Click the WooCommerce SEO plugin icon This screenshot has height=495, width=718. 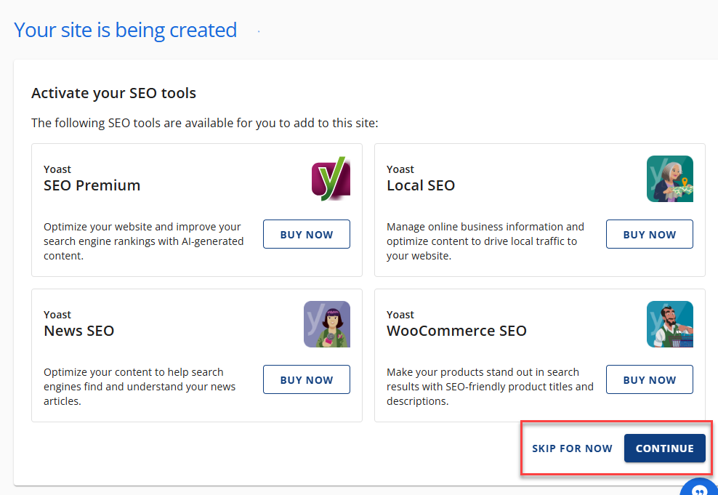coord(669,324)
